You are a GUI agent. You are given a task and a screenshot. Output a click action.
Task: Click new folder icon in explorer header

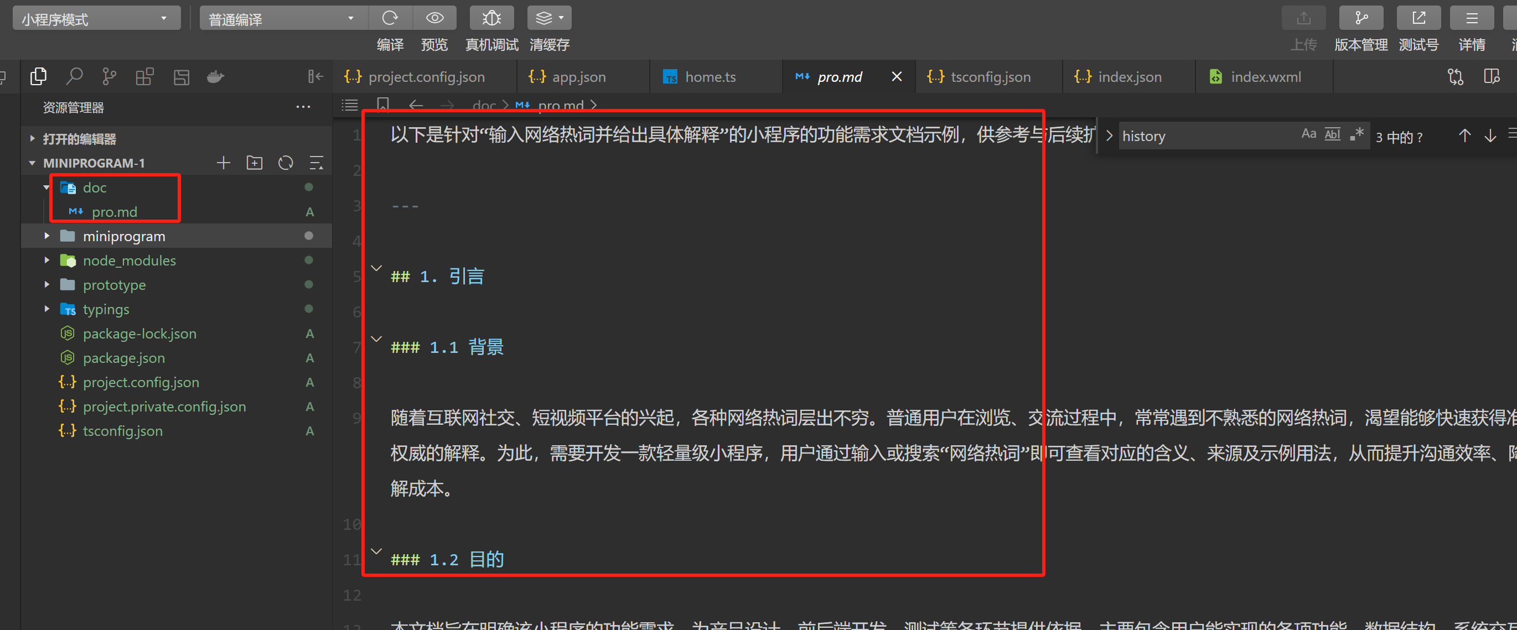(255, 163)
